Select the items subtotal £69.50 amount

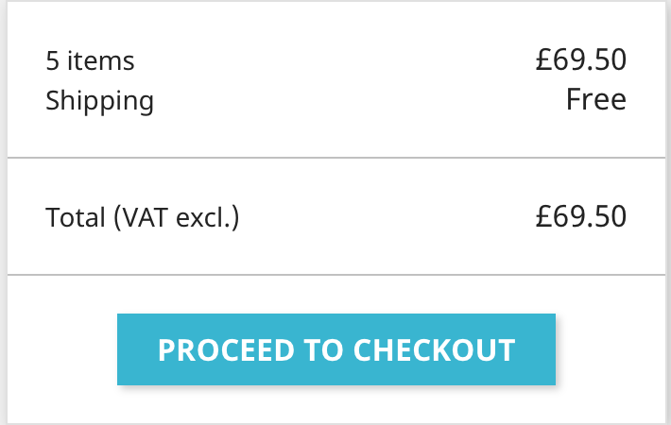[x=580, y=60]
